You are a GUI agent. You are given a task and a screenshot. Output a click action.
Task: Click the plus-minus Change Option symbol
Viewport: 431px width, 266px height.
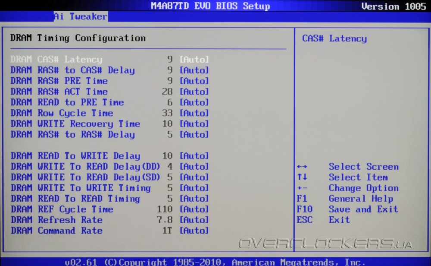click(x=302, y=188)
